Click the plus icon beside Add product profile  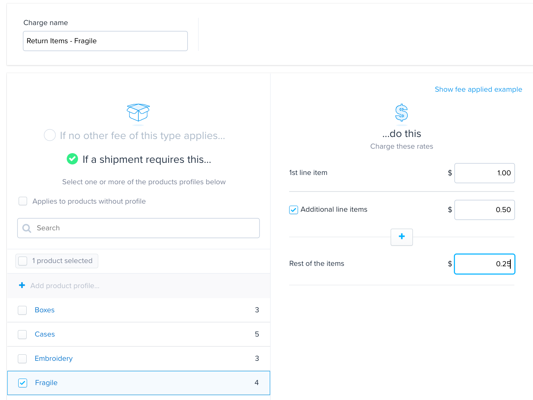point(22,285)
